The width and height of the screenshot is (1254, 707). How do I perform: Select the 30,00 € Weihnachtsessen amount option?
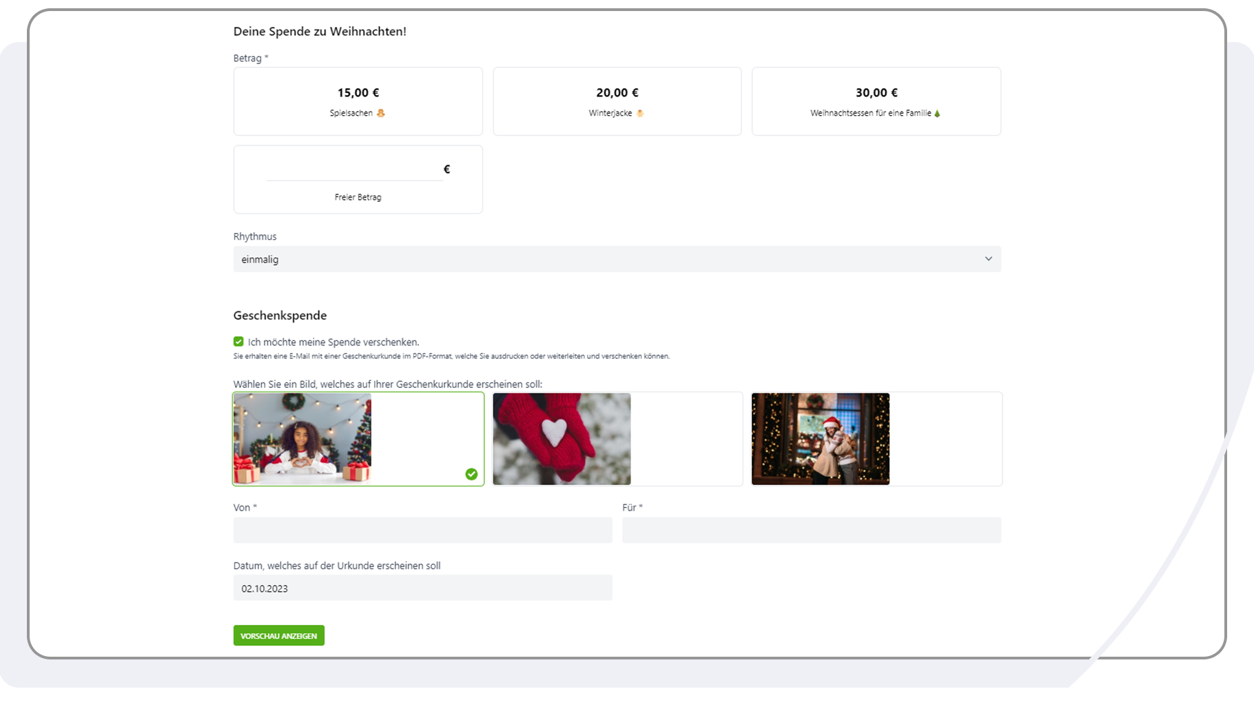(x=876, y=101)
